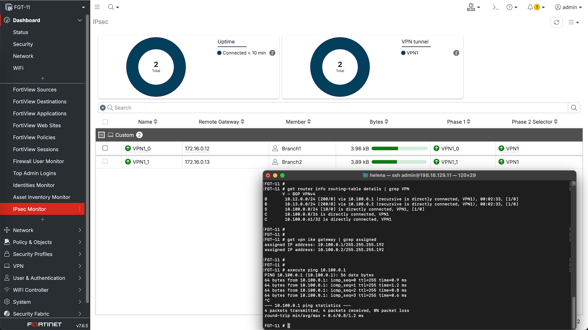Click remote gateway 172.16.0.12 link
Viewport: 588px width, 330px height.
pyautogui.click(x=197, y=149)
